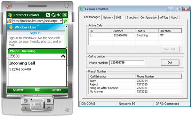
Task: Open the signal strength indicator icon
Action: click(x=53, y=15)
